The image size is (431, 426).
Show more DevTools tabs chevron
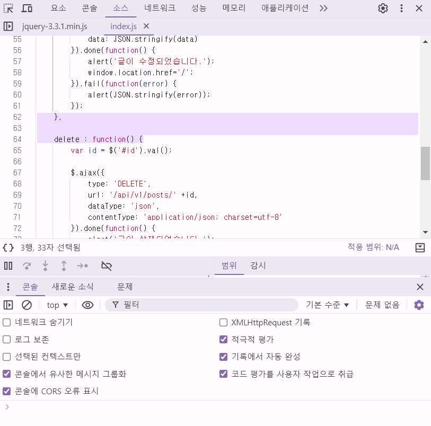tap(323, 8)
